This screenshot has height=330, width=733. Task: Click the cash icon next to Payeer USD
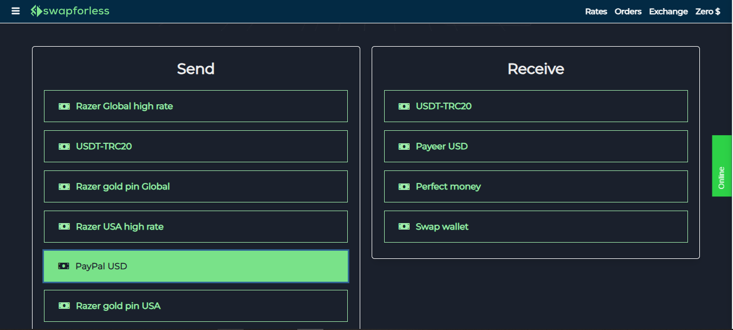[404, 146]
